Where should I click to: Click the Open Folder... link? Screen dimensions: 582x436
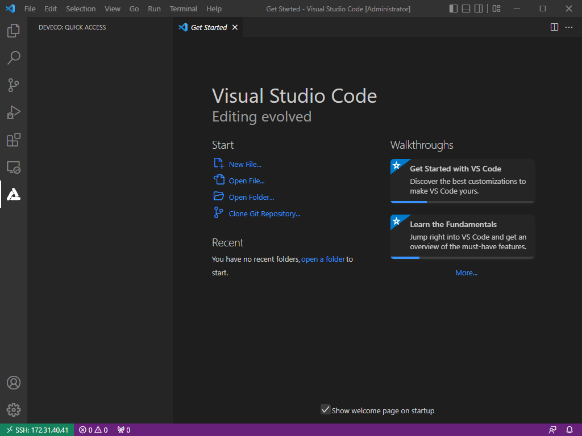click(251, 197)
